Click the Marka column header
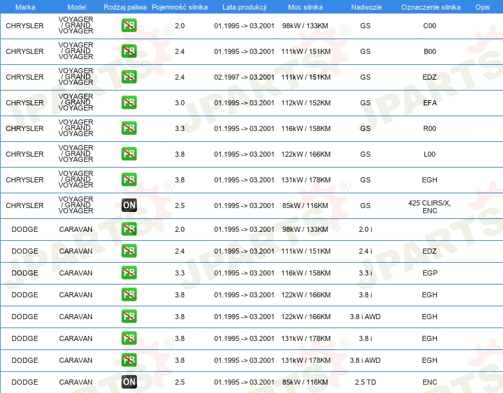The width and height of the screenshot is (503, 393). (x=25, y=7)
